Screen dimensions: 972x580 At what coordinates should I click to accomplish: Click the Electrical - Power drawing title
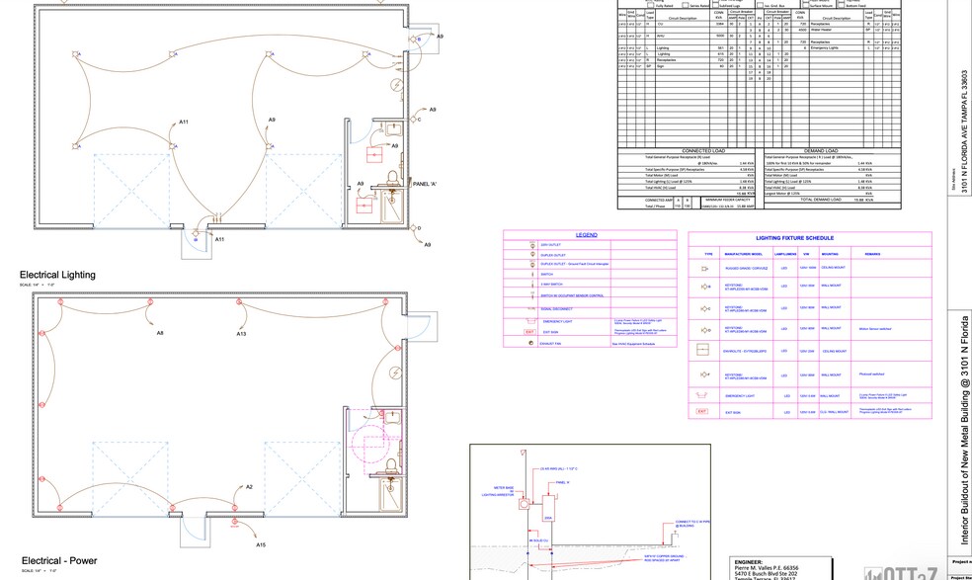58,561
